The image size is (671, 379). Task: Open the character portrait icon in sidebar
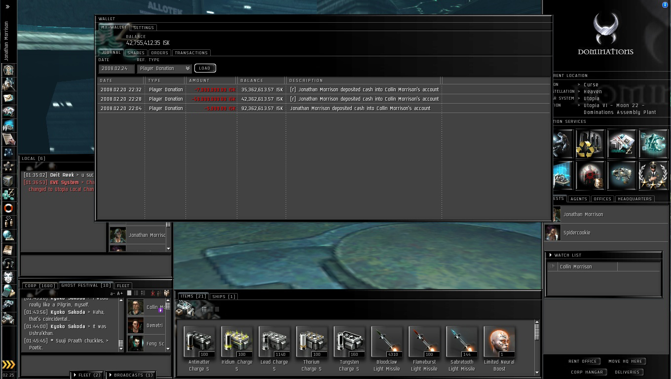[x=8, y=70]
